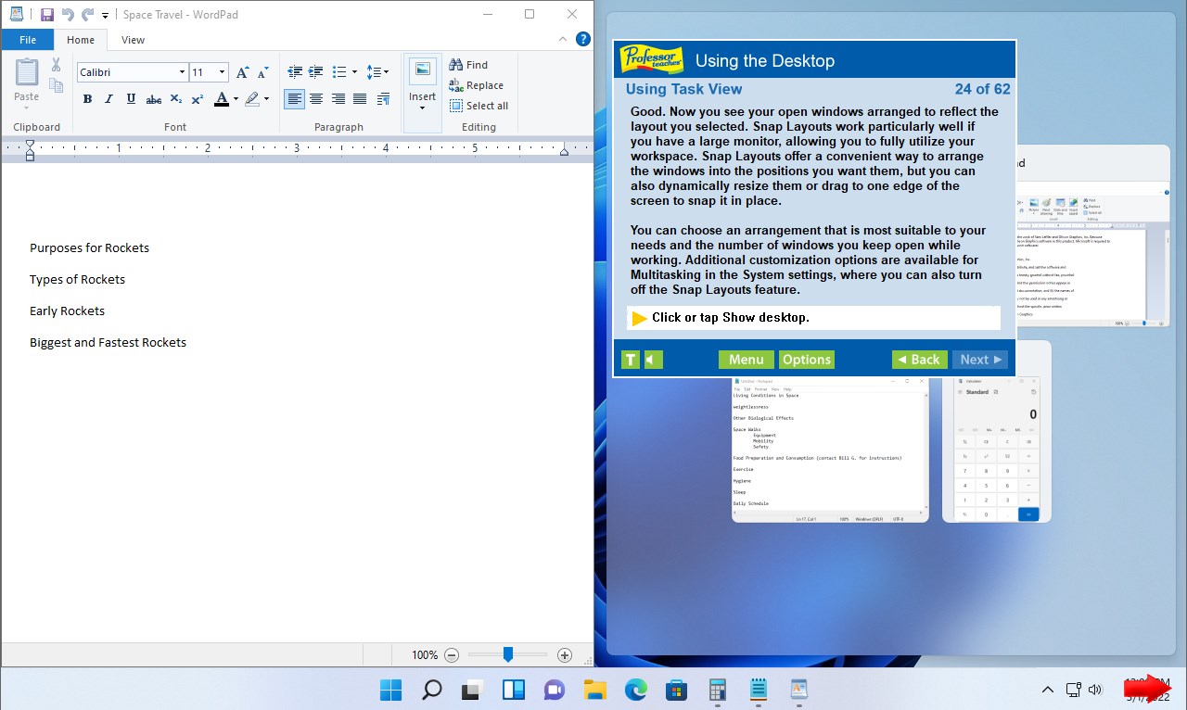Show hidden tray icons chevron
This screenshot has width=1187, height=710.
pos(1048,690)
